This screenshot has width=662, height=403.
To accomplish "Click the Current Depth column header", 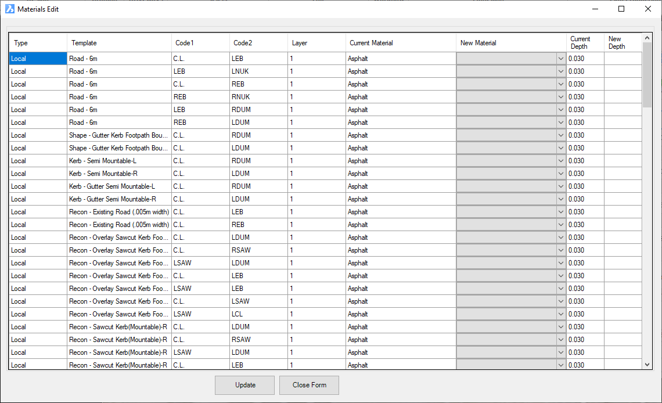I will [585, 42].
